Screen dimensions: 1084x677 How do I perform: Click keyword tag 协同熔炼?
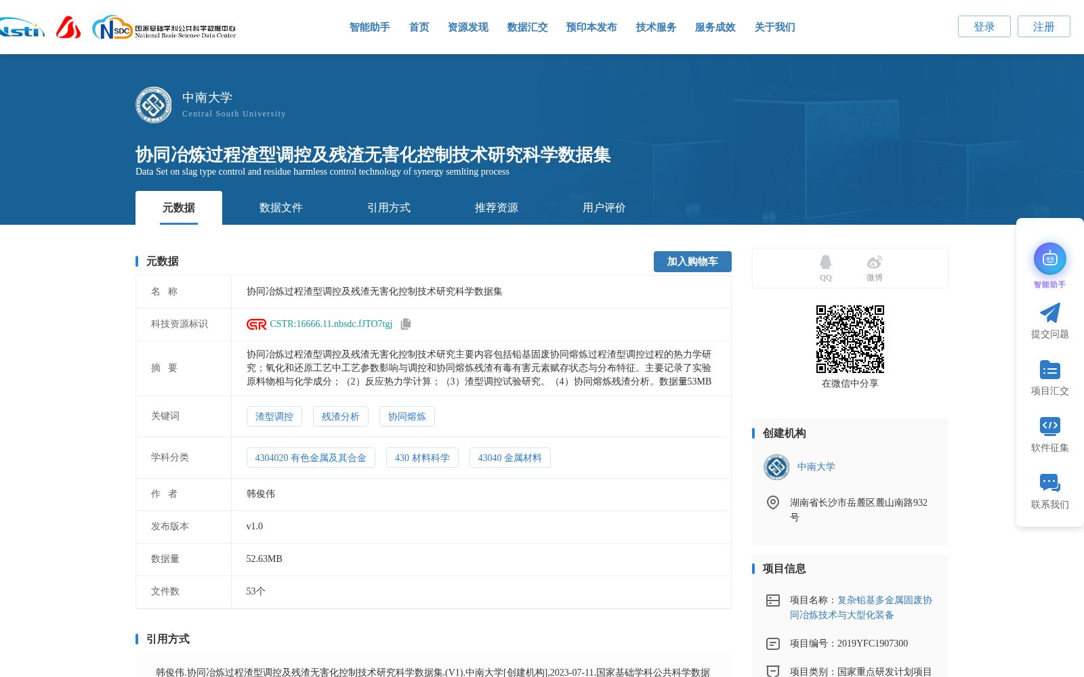[x=407, y=416]
